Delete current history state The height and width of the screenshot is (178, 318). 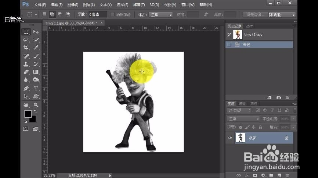pyautogui.click(x=287, y=98)
